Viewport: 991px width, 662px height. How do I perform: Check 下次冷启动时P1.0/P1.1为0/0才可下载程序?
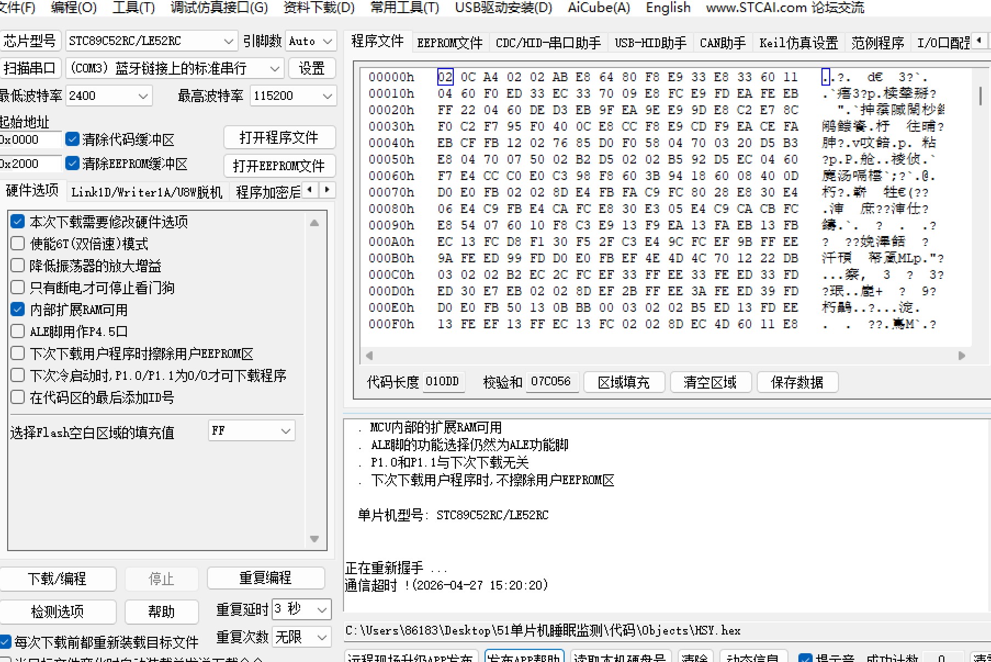pyautogui.click(x=18, y=375)
